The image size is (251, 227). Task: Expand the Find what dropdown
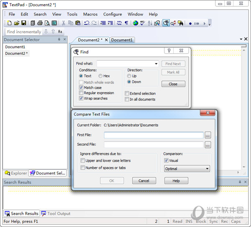point(156,64)
